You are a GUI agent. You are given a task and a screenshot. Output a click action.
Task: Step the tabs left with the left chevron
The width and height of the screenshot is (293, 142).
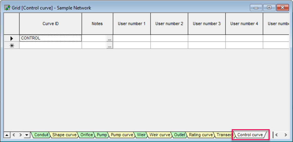point(14,135)
